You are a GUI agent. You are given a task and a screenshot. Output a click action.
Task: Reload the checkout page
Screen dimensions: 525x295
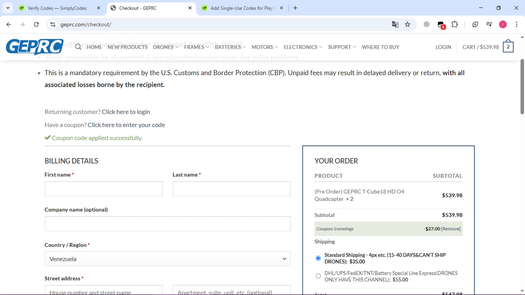click(x=36, y=24)
